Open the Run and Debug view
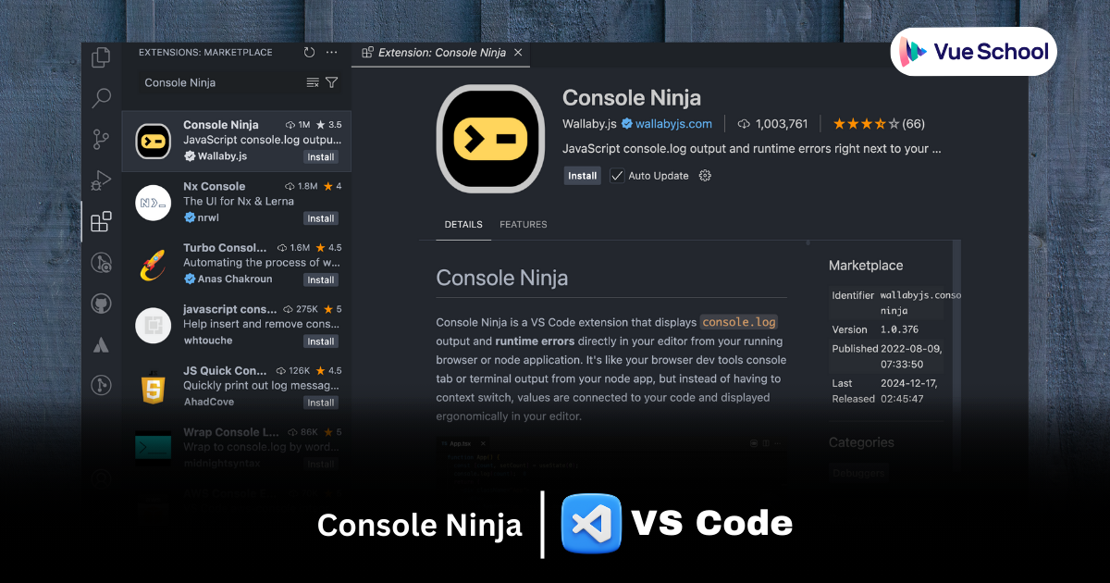The height and width of the screenshot is (583, 1110). pyautogui.click(x=102, y=180)
